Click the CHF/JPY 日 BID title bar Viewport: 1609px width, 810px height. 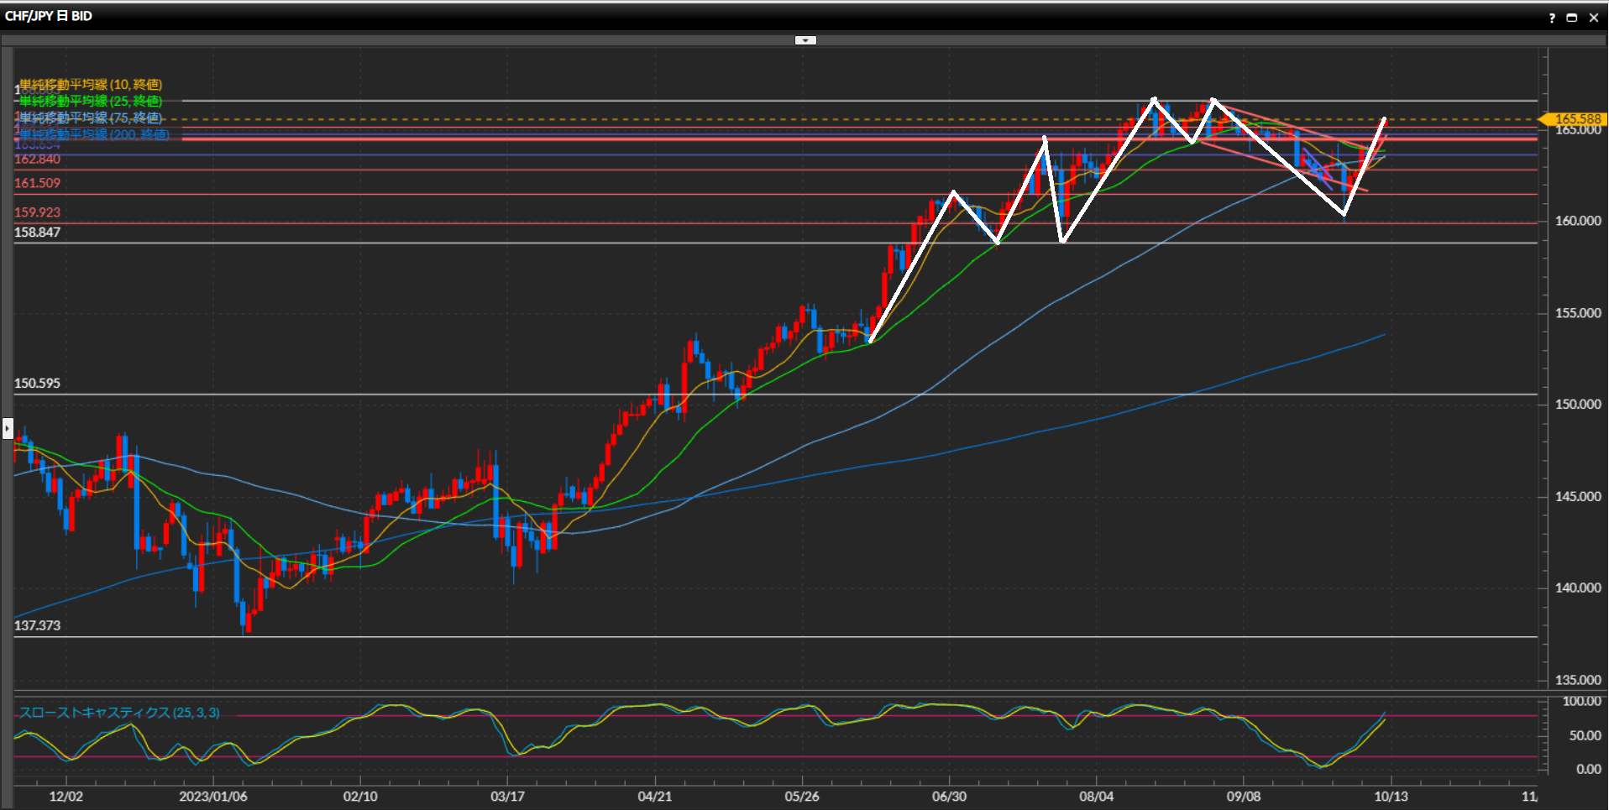[49, 16]
